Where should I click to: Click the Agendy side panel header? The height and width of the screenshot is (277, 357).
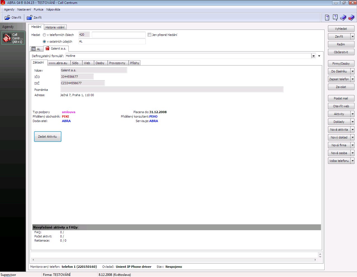[x=13, y=27]
